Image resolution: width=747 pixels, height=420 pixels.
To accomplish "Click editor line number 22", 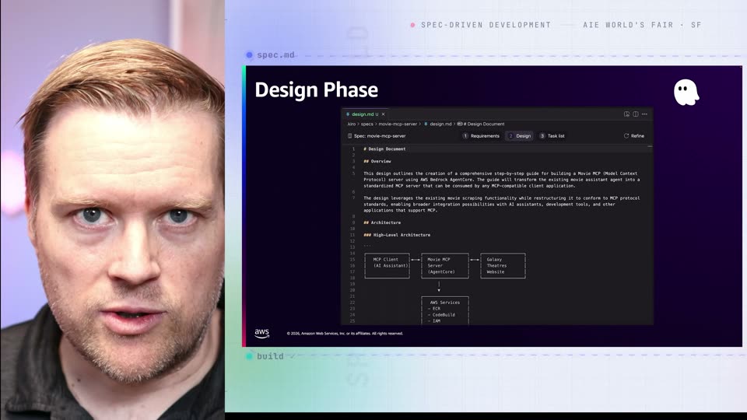I will pos(352,303).
